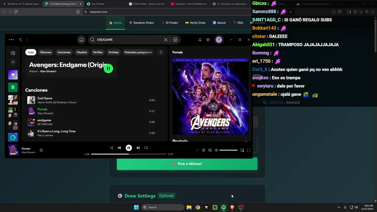Toggle repeat in Spotify player
377x212 pixels.
[x=146, y=148]
